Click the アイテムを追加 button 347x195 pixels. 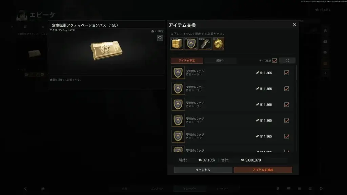tap(263, 170)
